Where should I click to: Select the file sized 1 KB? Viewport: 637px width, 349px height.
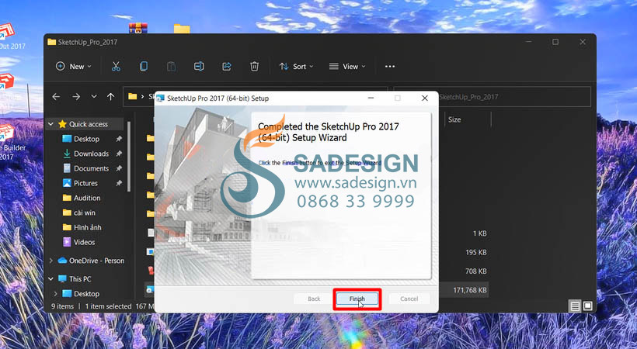tap(479, 233)
